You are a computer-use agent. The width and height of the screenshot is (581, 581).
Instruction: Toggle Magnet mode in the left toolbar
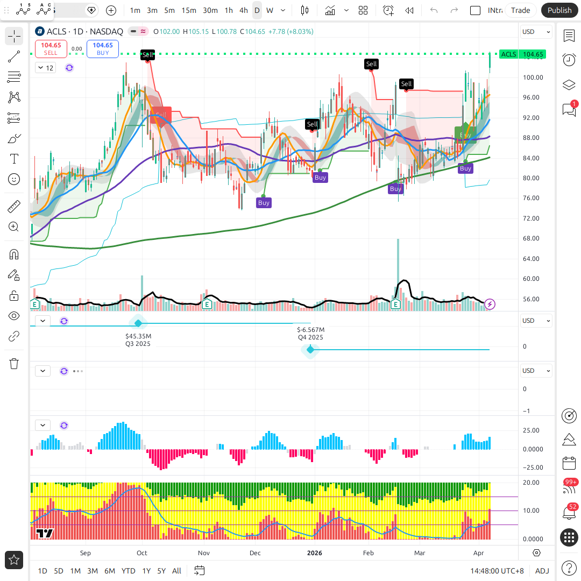pyautogui.click(x=14, y=254)
